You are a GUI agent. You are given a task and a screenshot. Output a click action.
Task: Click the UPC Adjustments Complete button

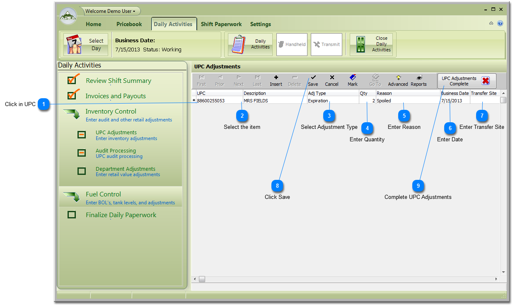[x=466, y=81]
